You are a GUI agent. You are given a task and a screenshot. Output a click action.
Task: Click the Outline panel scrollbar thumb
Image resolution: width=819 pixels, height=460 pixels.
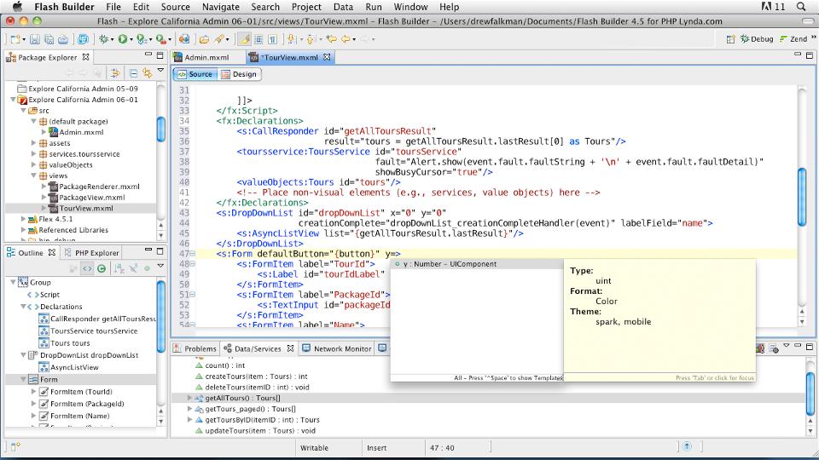(161, 316)
